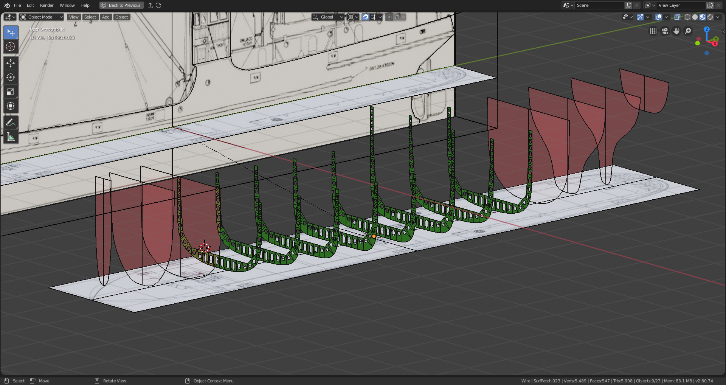The image size is (726, 385).
Task: Toggle camera view with the camera icon
Action: (665, 31)
